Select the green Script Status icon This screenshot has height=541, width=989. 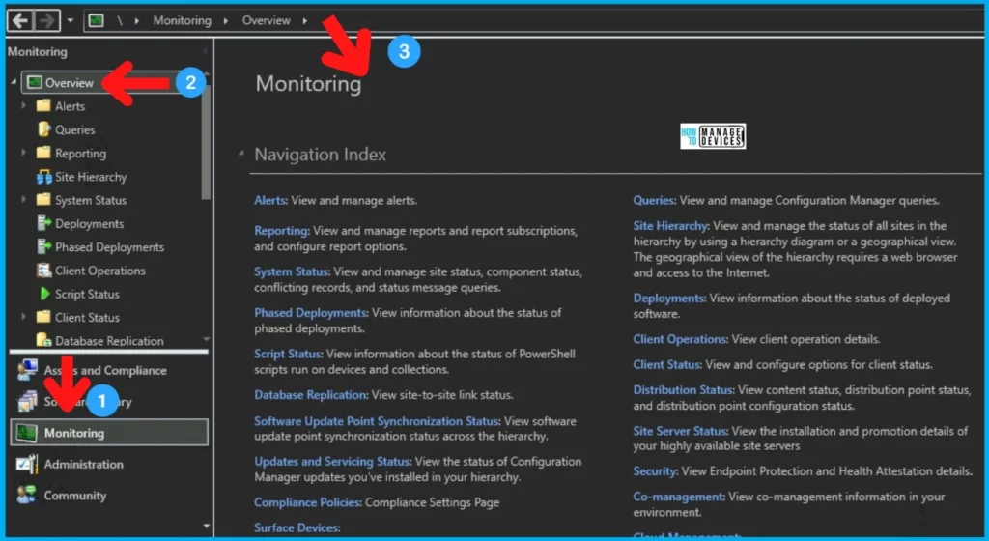[x=43, y=294]
